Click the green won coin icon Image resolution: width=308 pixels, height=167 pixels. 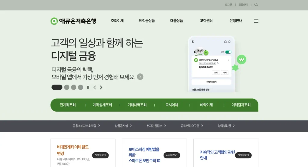pyautogui.click(x=242, y=60)
